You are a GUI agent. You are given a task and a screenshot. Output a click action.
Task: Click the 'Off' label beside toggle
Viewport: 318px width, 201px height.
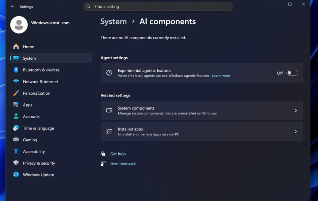click(x=280, y=73)
